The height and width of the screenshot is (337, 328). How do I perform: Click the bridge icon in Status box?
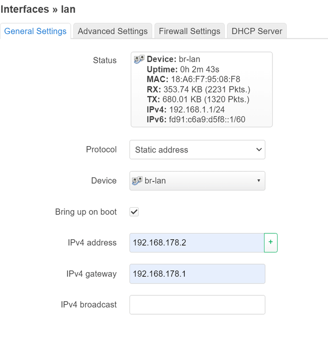coord(139,59)
